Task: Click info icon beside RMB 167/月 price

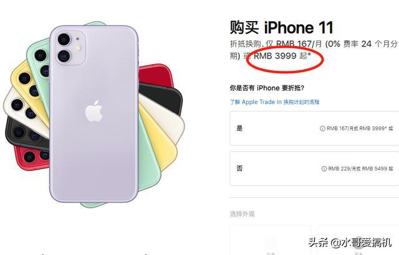Action: (x=322, y=128)
